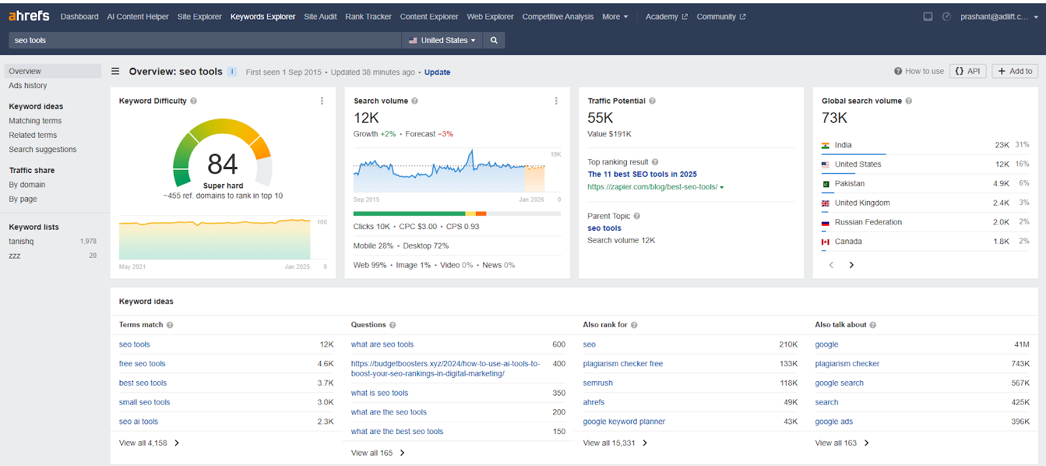
Task: Click help icon next to Questions
Action: 393,325
